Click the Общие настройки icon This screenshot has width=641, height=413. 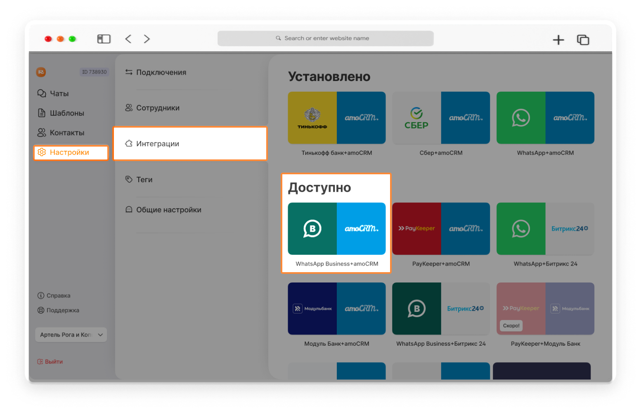click(x=129, y=209)
